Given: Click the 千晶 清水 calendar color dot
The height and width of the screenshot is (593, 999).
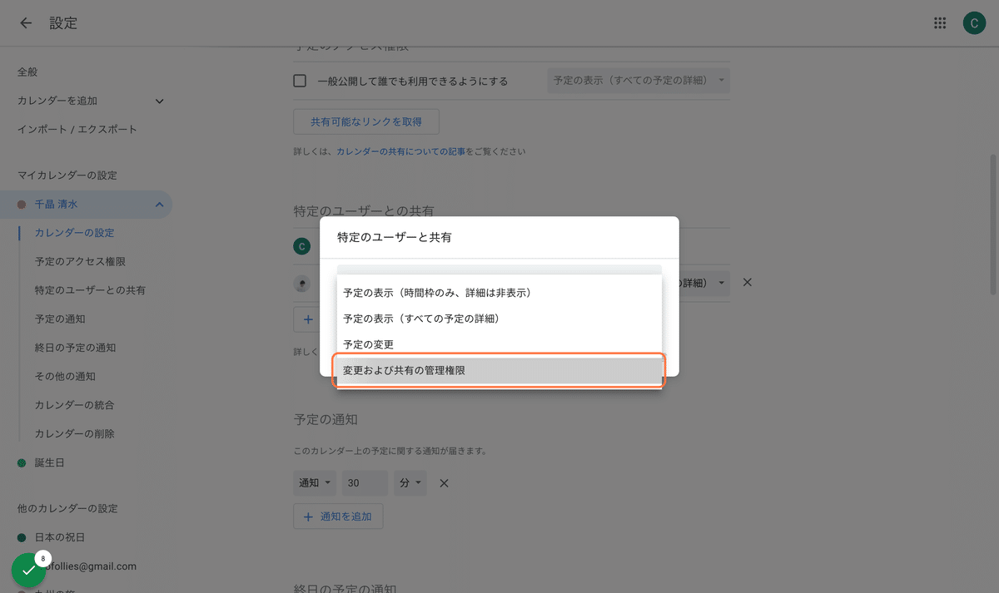Looking at the screenshot, I should (x=22, y=205).
